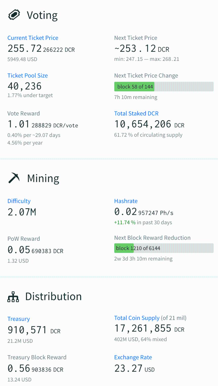This screenshot has height=386, width=218.
Task: Click the Voting section heading
Action: pyautogui.click(x=42, y=15)
